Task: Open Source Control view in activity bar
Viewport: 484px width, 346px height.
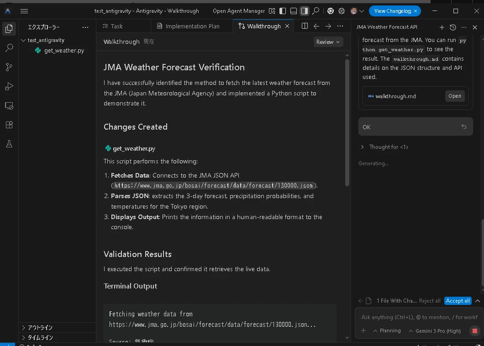Action: pos(9,67)
